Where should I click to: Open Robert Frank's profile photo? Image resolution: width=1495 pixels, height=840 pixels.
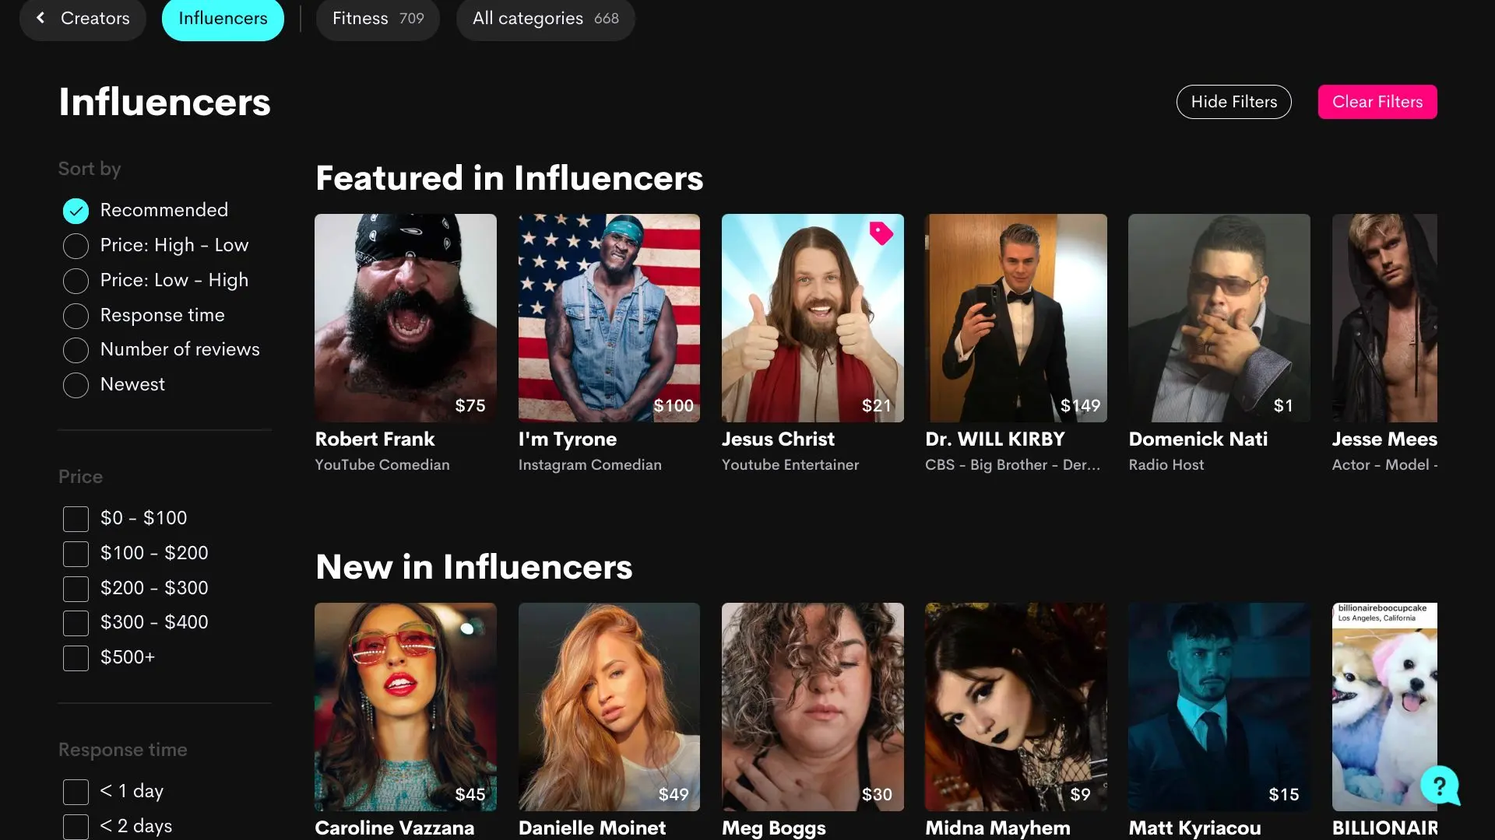tap(405, 317)
